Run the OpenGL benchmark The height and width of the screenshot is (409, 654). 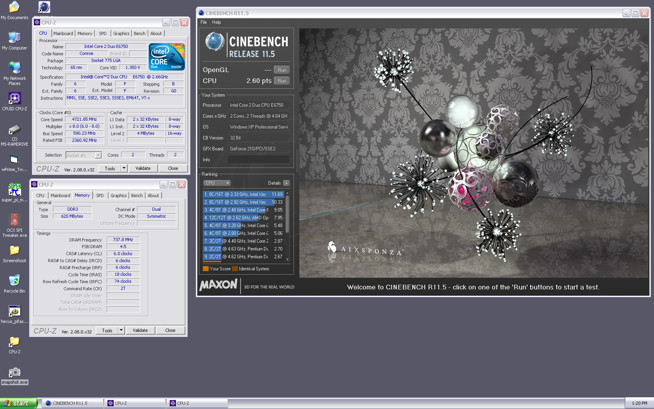click(x=282, y=70)
